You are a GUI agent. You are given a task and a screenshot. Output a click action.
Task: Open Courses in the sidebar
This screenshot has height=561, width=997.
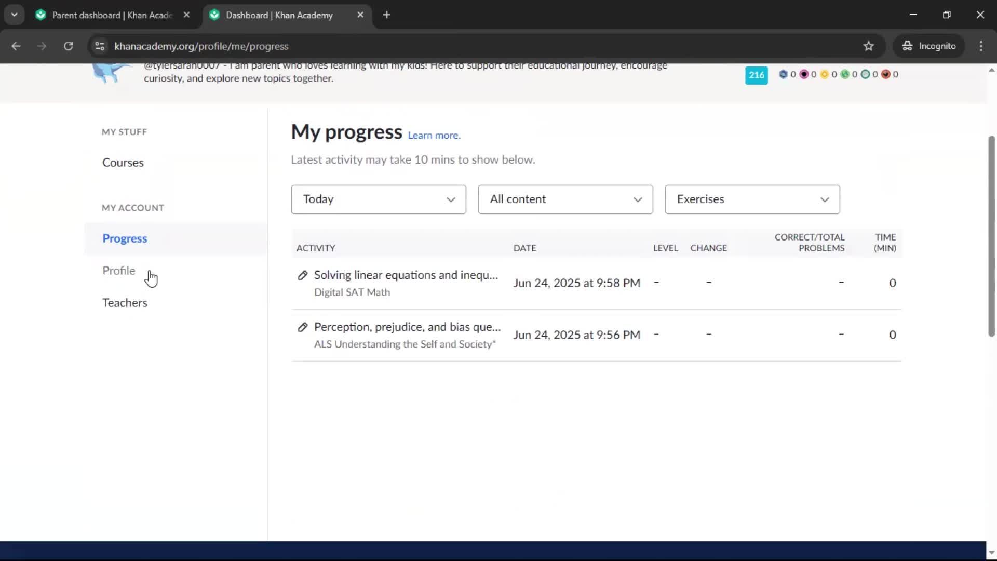(123, 163)
